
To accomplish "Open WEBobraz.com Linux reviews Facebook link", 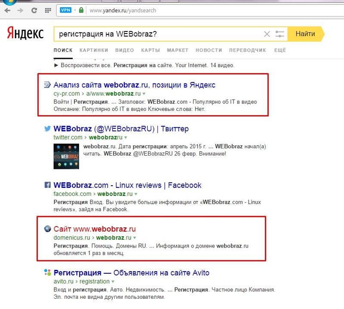I will point(127,185).
